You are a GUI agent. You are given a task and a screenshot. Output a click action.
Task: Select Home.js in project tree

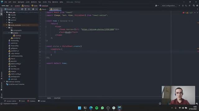click(x=18, y=35)
